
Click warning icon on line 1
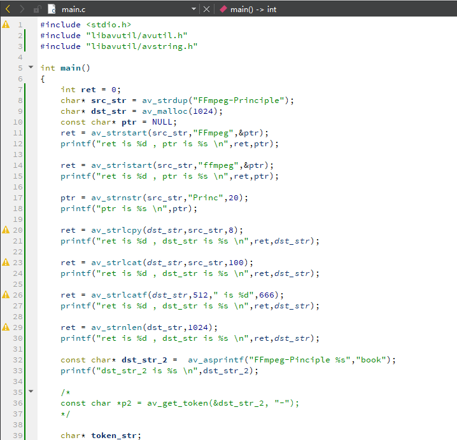coord(6,25)
